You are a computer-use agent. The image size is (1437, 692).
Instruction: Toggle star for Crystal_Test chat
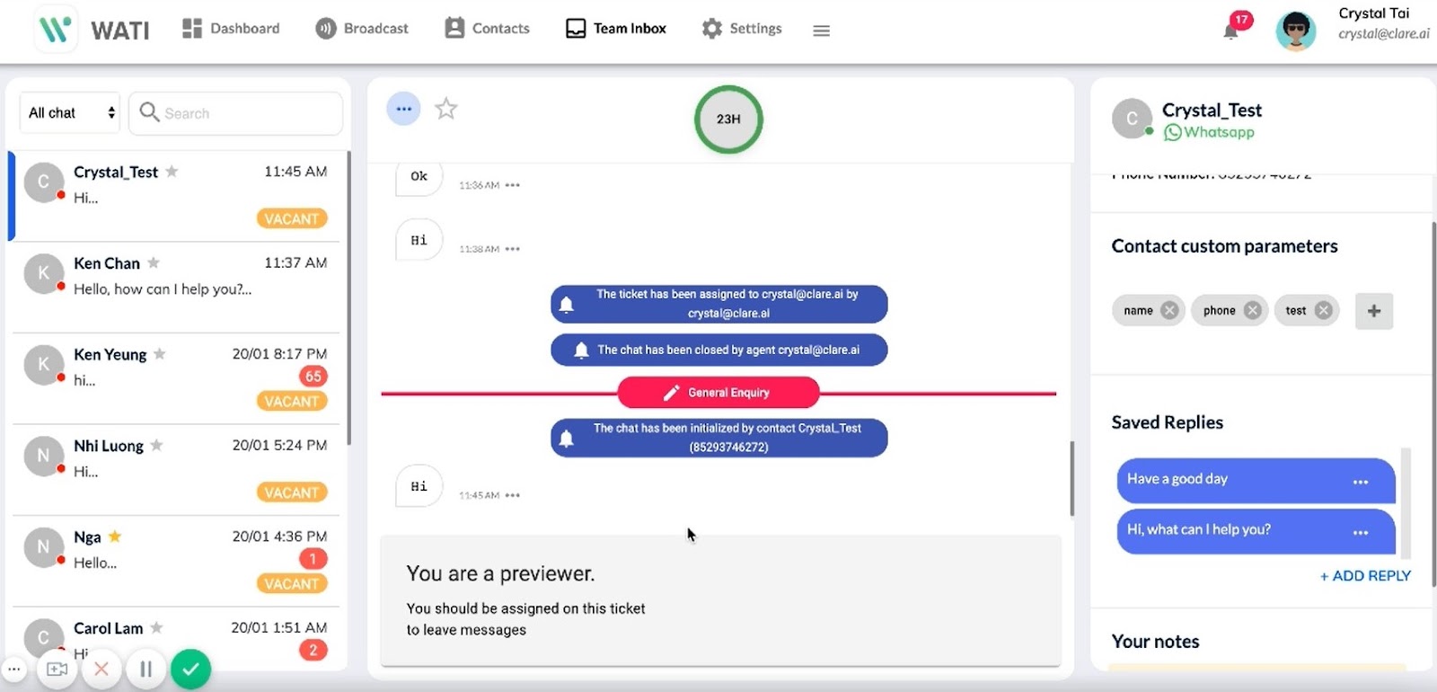pos(172,171)
